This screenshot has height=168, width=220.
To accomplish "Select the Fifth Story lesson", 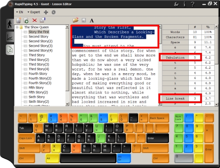I will coord(36,88).
